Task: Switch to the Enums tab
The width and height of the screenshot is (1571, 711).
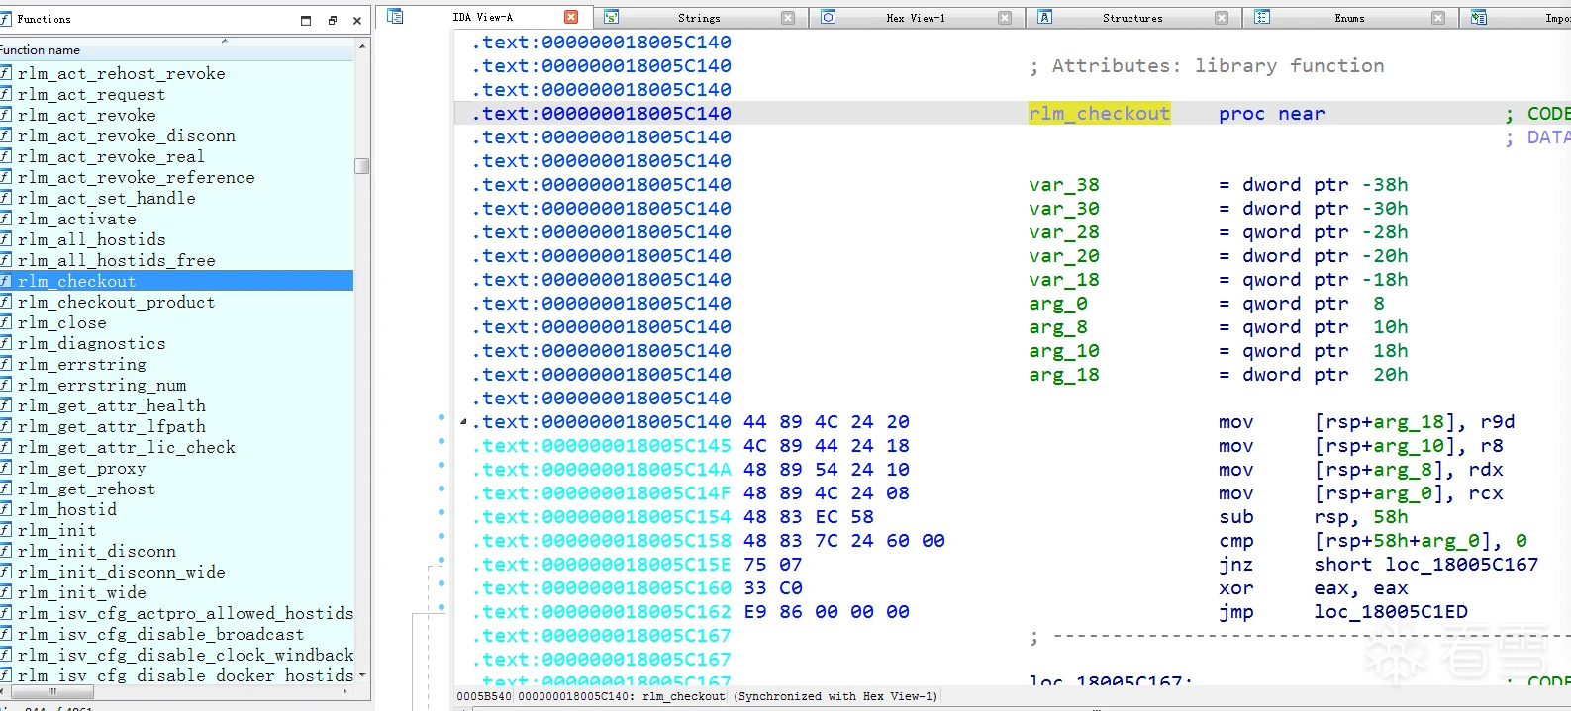Action: pos(1349,18)
